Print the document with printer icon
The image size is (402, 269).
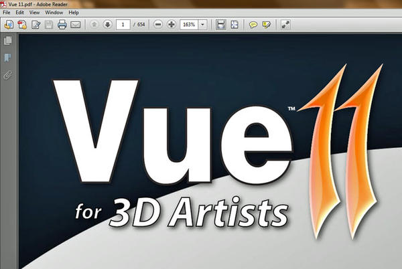tap(62, 25)
